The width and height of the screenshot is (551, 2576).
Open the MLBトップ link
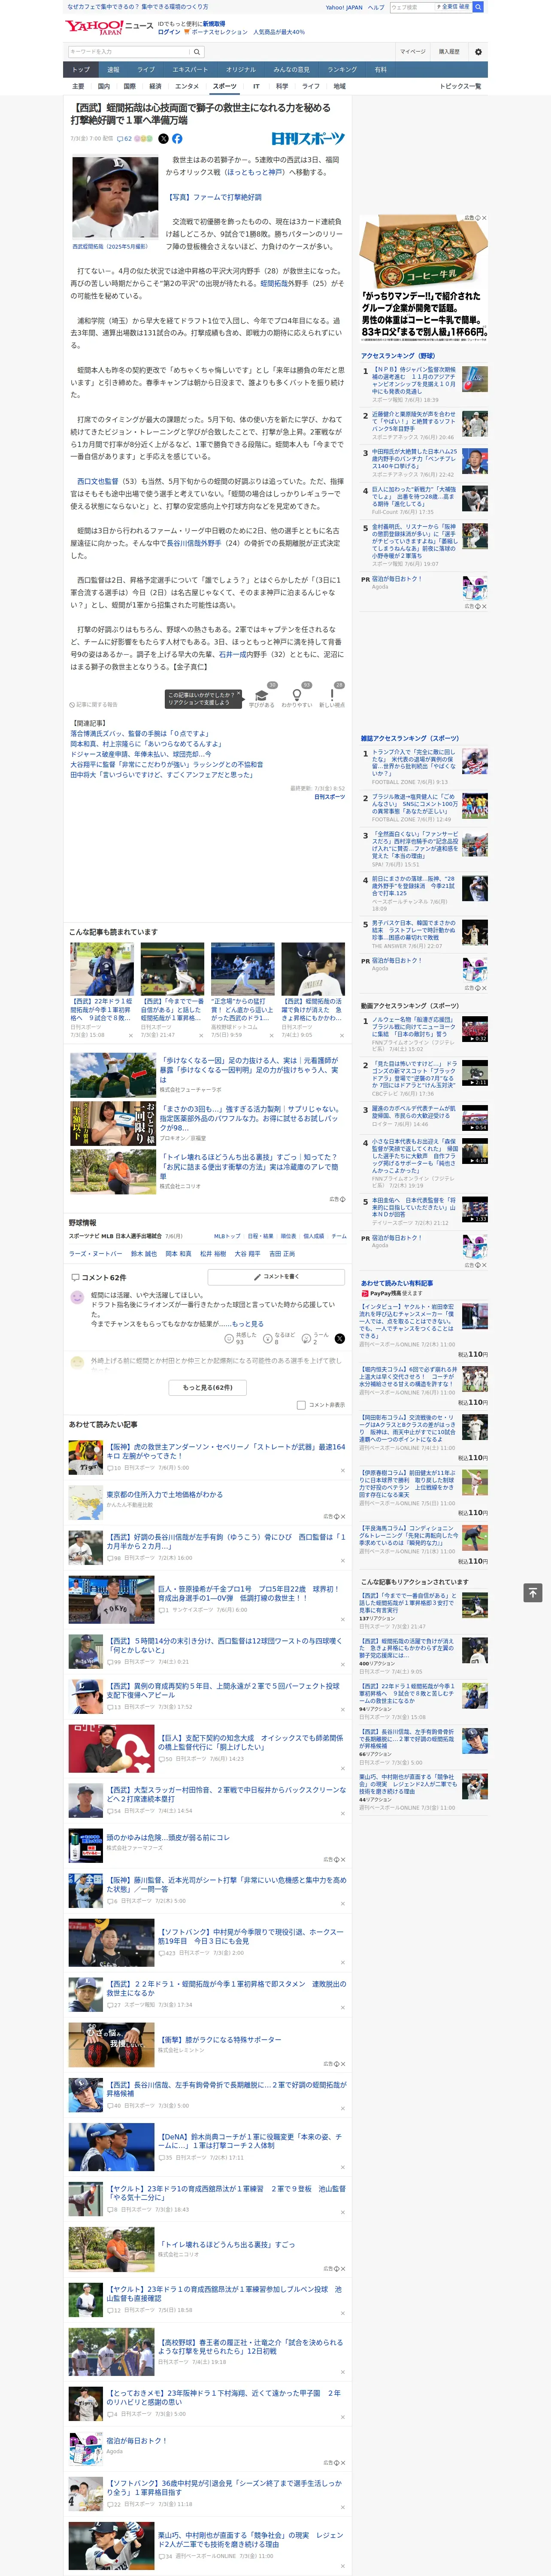[226, 1236]
